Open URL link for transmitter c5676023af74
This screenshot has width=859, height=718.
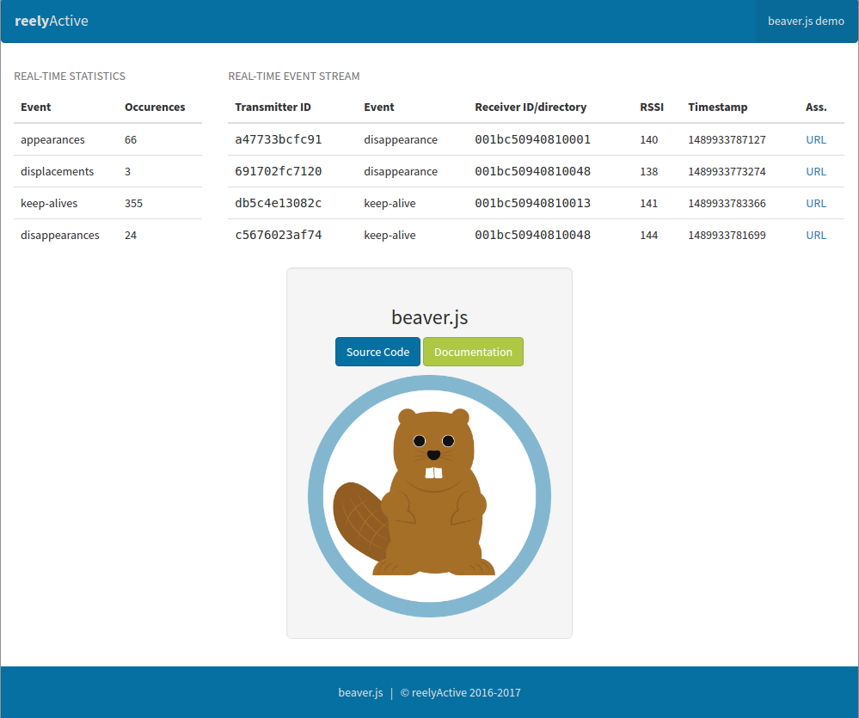(816, 235)
